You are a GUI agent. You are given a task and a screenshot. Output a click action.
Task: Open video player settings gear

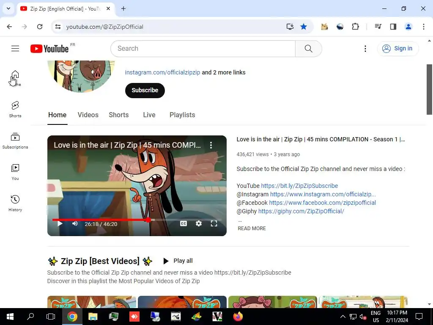point(199,223)
